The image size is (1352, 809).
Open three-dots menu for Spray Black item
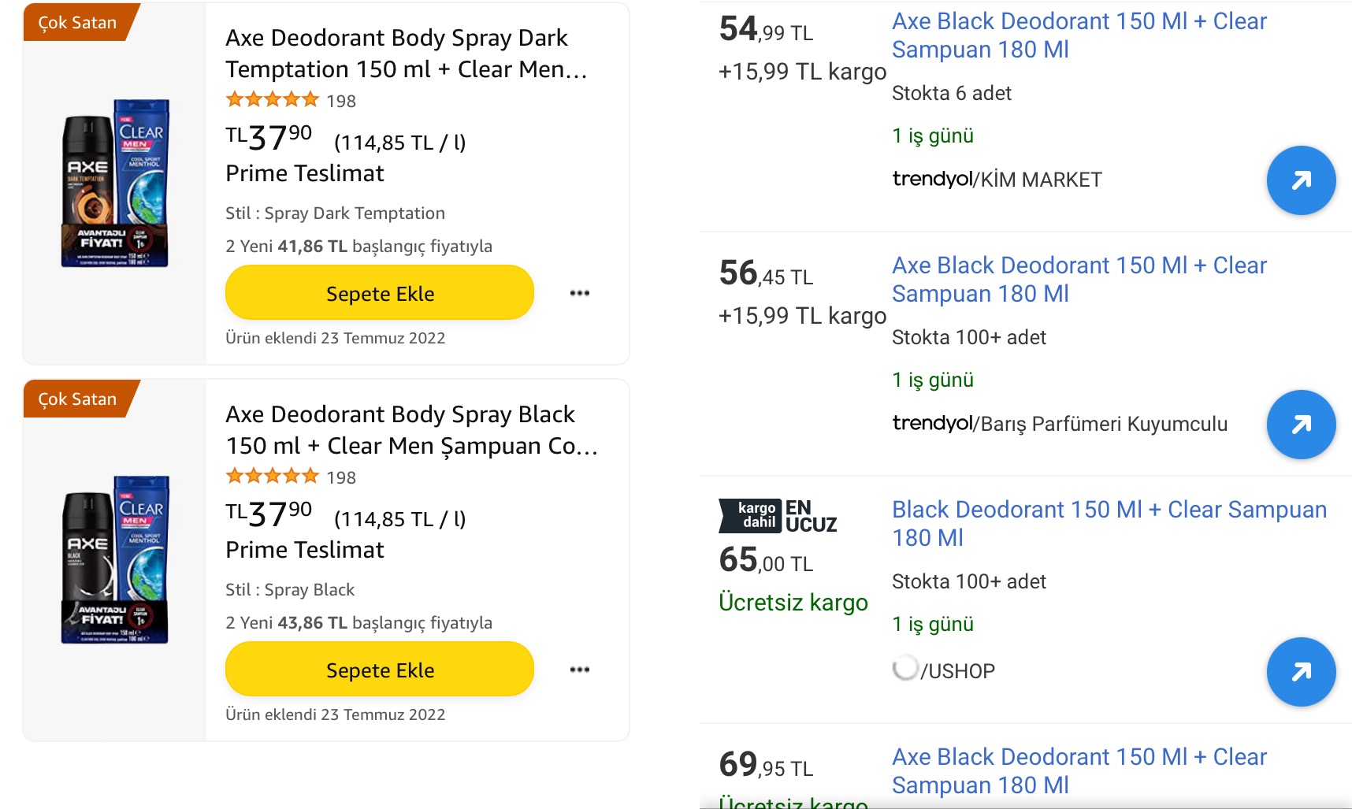580,670
